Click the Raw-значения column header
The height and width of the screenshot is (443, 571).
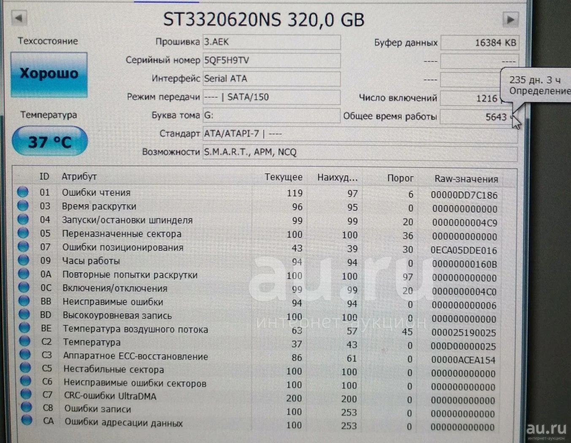pos(466,179)
